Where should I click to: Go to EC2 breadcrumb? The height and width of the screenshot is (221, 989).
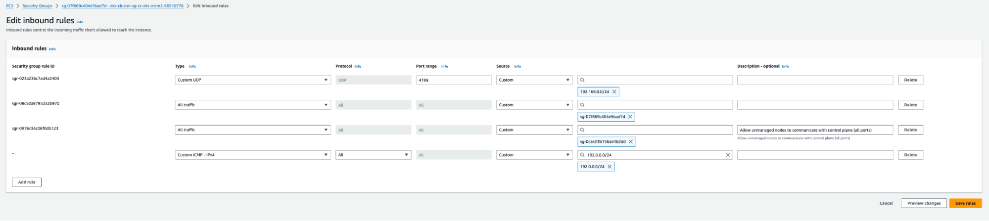click(9, 6)
